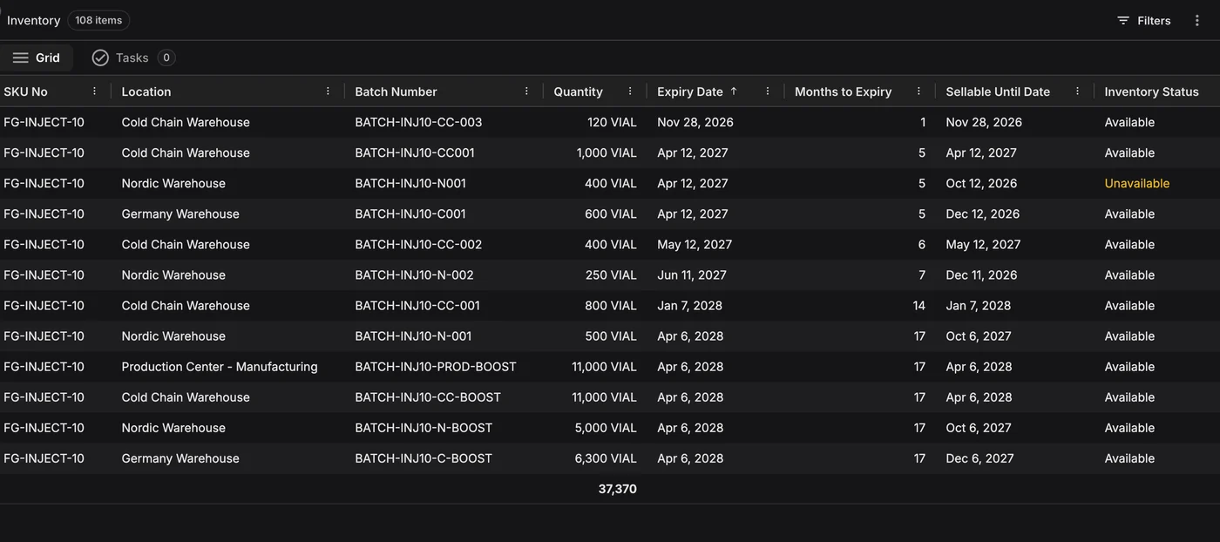1220x542 pixels.
Task: Open Quantity column menu
Action: (630, 91)
